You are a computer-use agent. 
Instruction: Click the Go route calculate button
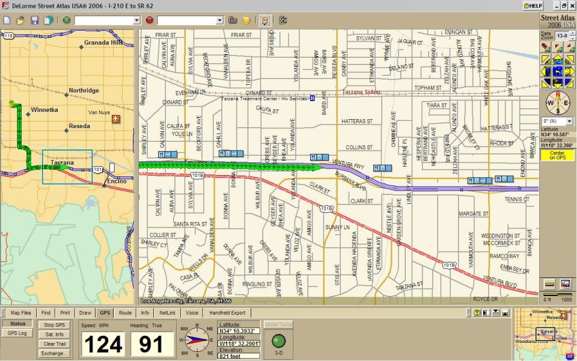pos(233,20)
